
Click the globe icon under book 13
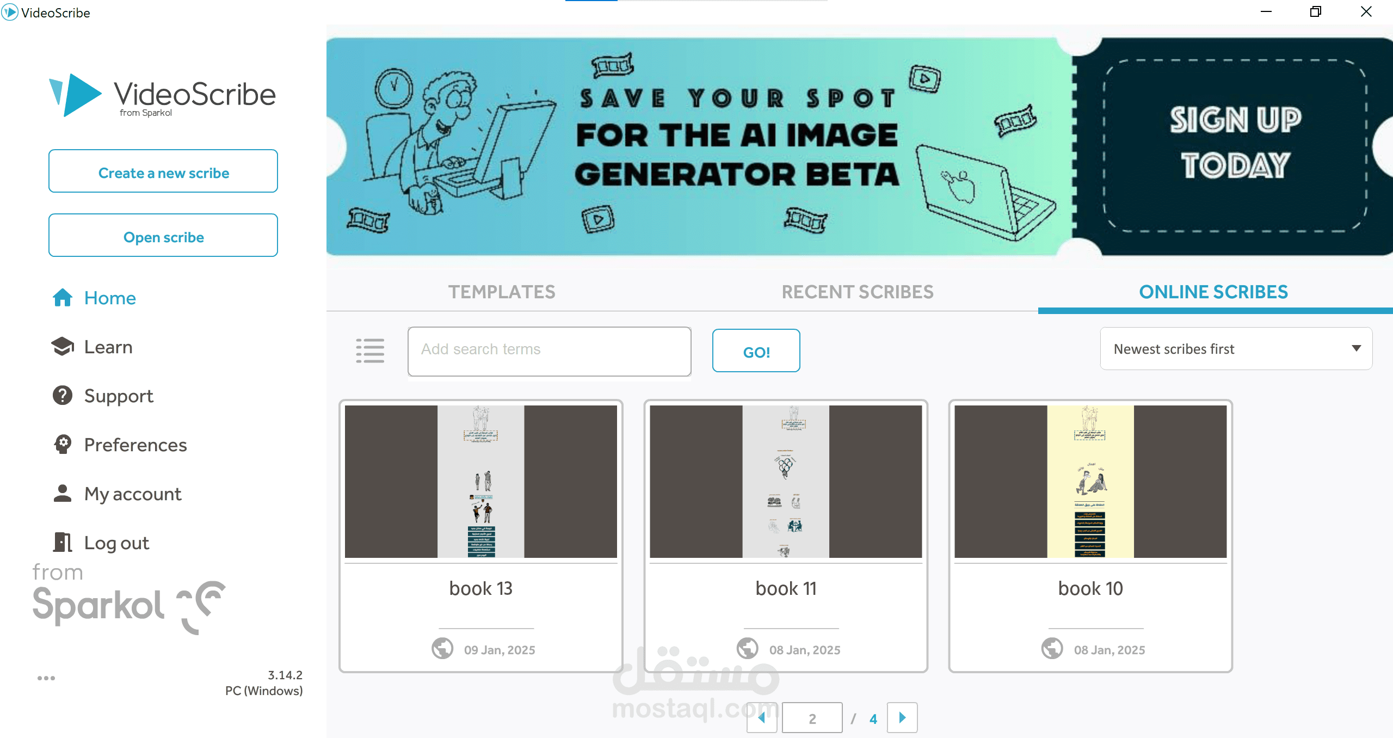442,649
